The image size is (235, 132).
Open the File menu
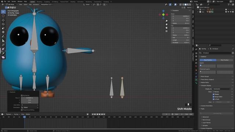click(x=5, y=1)
